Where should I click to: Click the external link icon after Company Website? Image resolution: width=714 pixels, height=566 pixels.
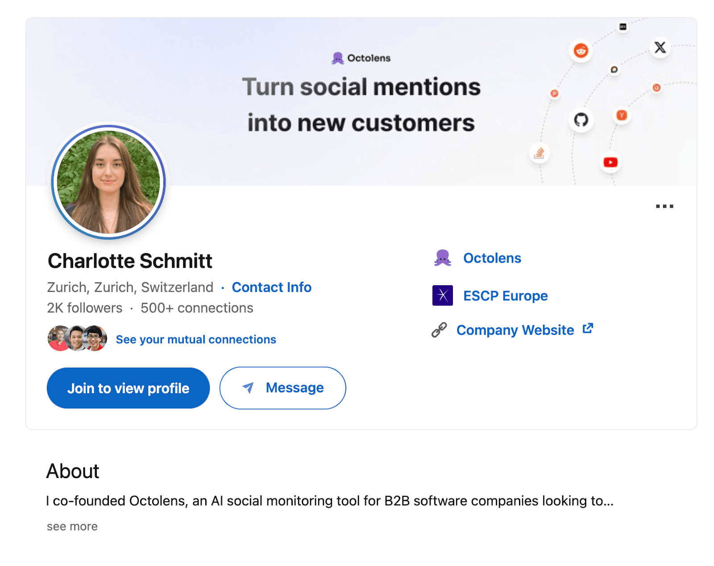point(588,328)
